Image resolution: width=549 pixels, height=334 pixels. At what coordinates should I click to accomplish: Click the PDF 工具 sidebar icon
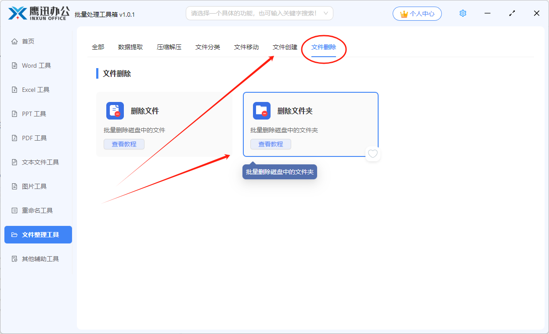pyautogui.click(x=14, y=138)
